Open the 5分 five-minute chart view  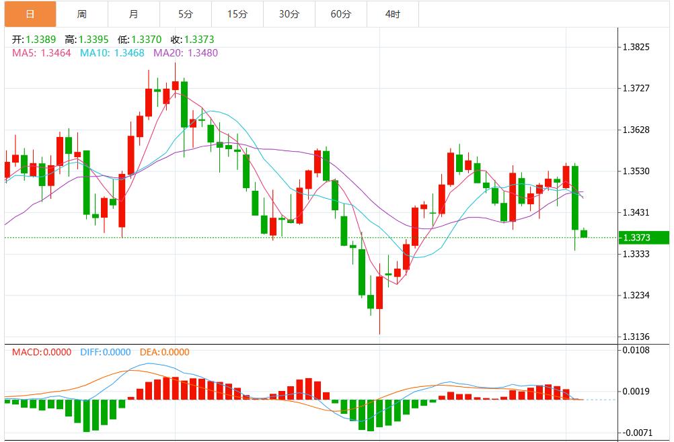[x=184, y=13]
